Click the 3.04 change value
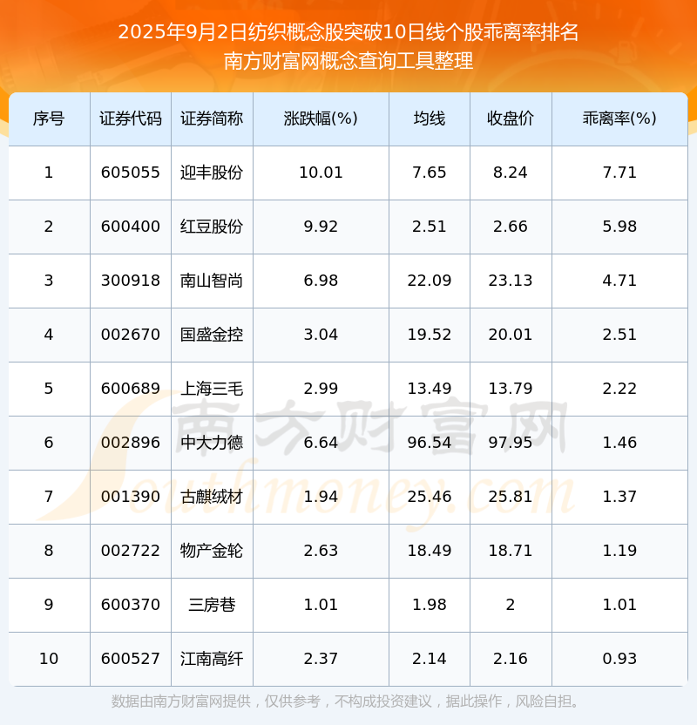Viewport: 697px width, 725px height. tap(321, 335)
